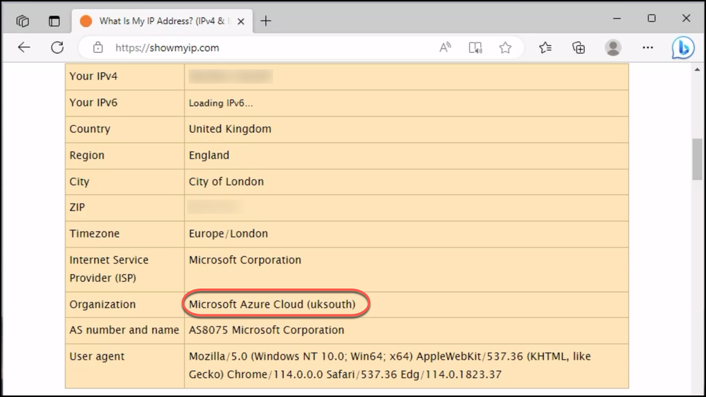Open a new tab with the plus button

[x=266, y=20]
